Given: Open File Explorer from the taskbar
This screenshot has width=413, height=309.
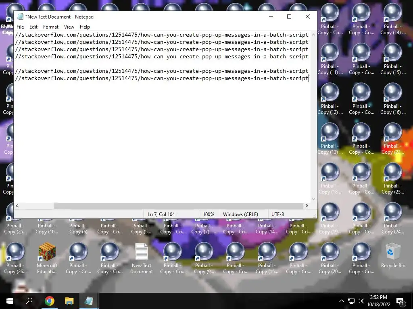Looking at the screenshot, I should pos(69,301).
